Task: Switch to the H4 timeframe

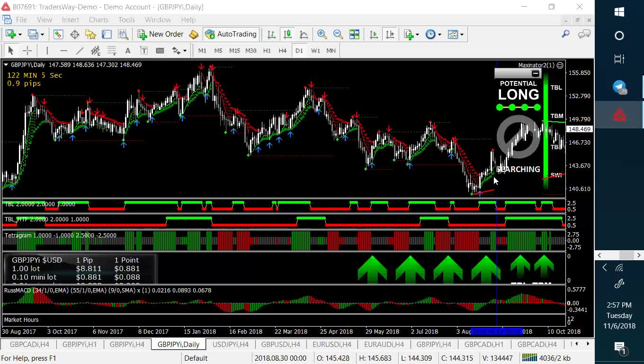Action: point(283,51)
